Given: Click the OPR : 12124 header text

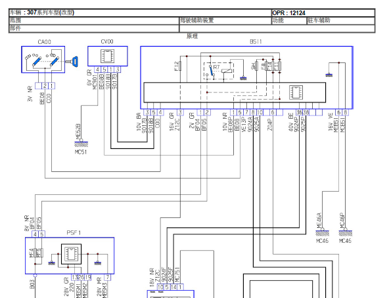Looking at the screenshot, I should (288, 13).
